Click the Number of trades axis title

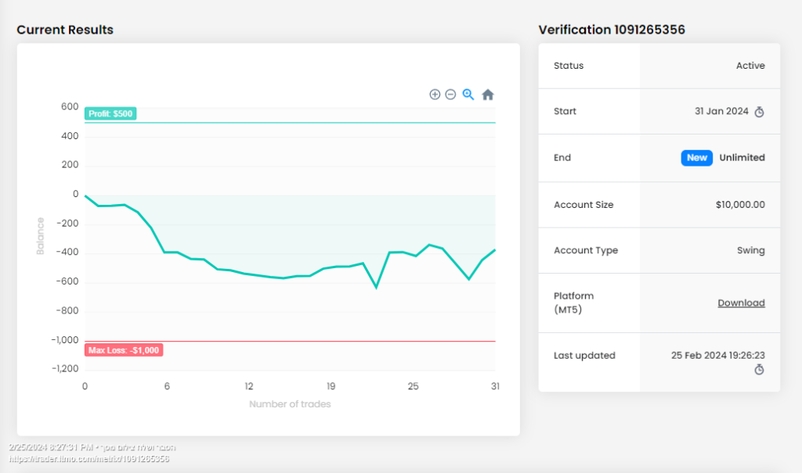[x=290, y=404]
